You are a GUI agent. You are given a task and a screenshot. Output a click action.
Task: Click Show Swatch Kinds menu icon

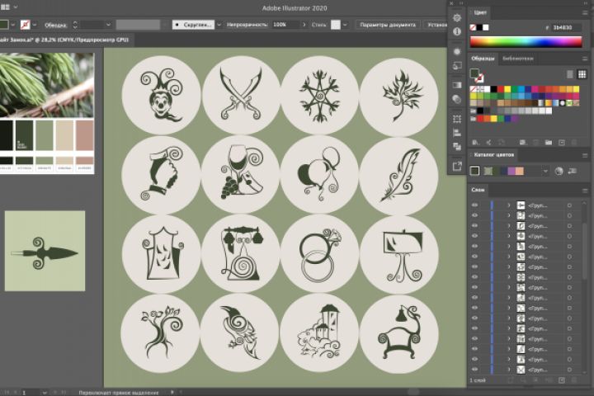(523, 143)
